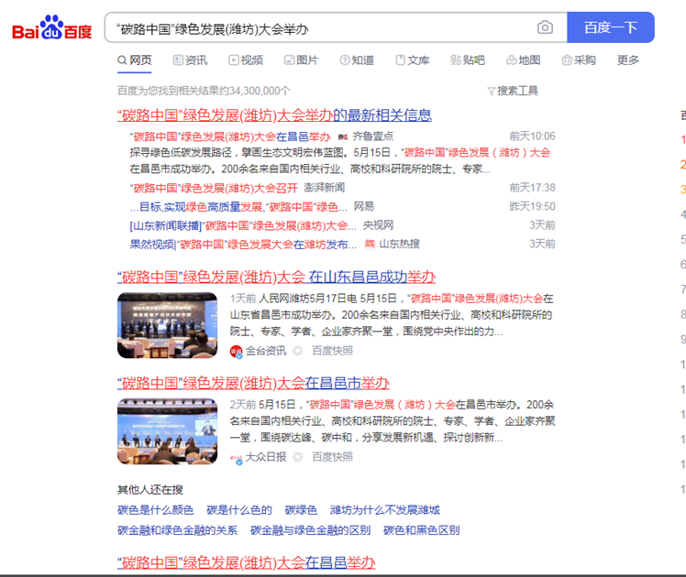The width and height of the screenshot is (686, 577).
Task: Open the bottom result 大会在昌邑举办
Action: [x=247, y=562]
